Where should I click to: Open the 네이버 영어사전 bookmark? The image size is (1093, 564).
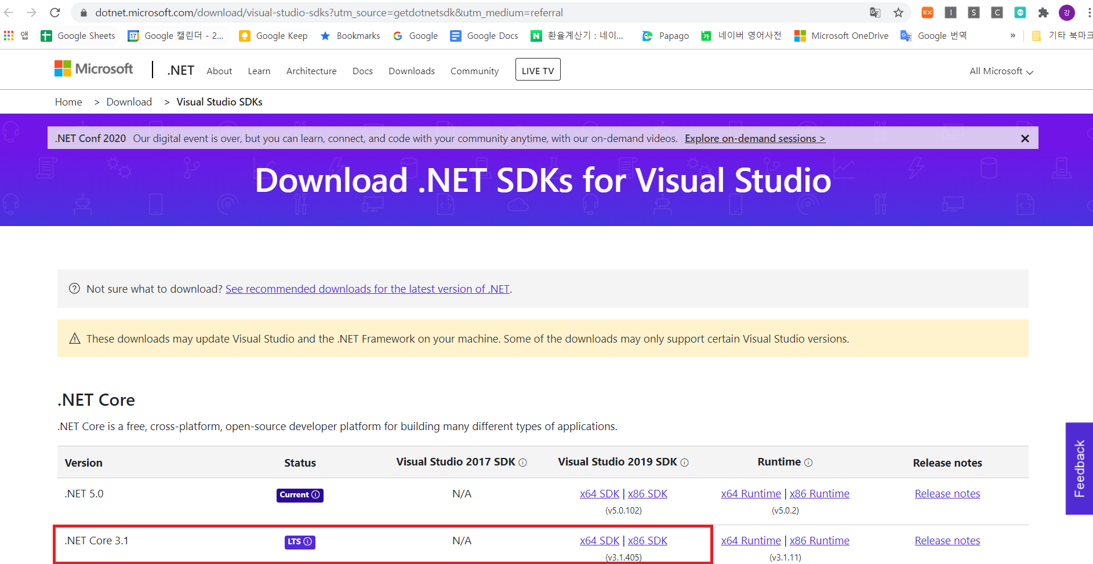pyautogui.click(x=741, y=35)
